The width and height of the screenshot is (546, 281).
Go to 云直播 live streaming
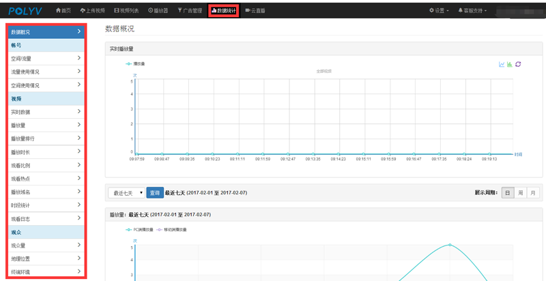click(255, 11)
